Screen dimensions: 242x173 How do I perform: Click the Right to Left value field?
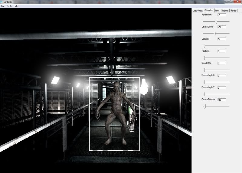click(x=221, y=15)
